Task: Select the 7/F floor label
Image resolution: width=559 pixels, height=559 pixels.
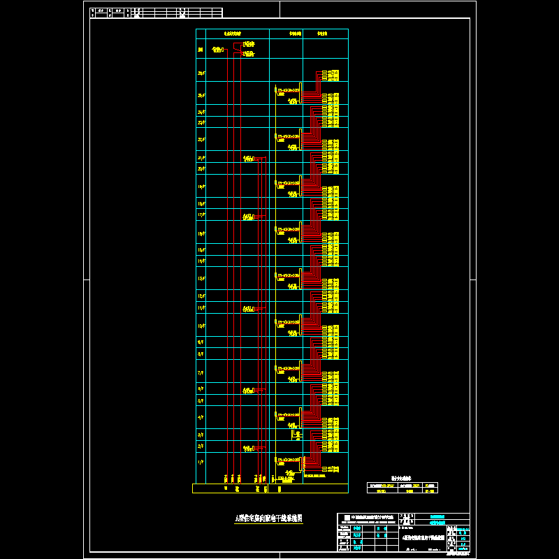Action: pos(201,373)
